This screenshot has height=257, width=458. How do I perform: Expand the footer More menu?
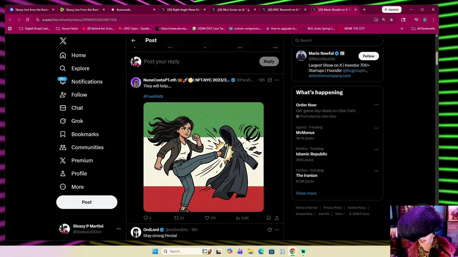coord(340,214)
